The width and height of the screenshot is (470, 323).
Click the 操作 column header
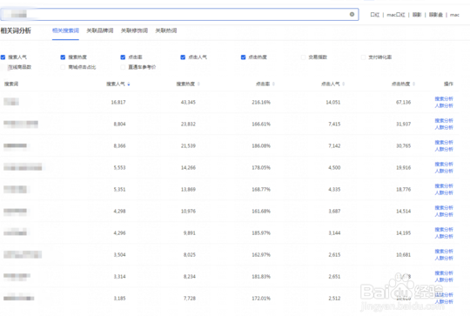448,84
